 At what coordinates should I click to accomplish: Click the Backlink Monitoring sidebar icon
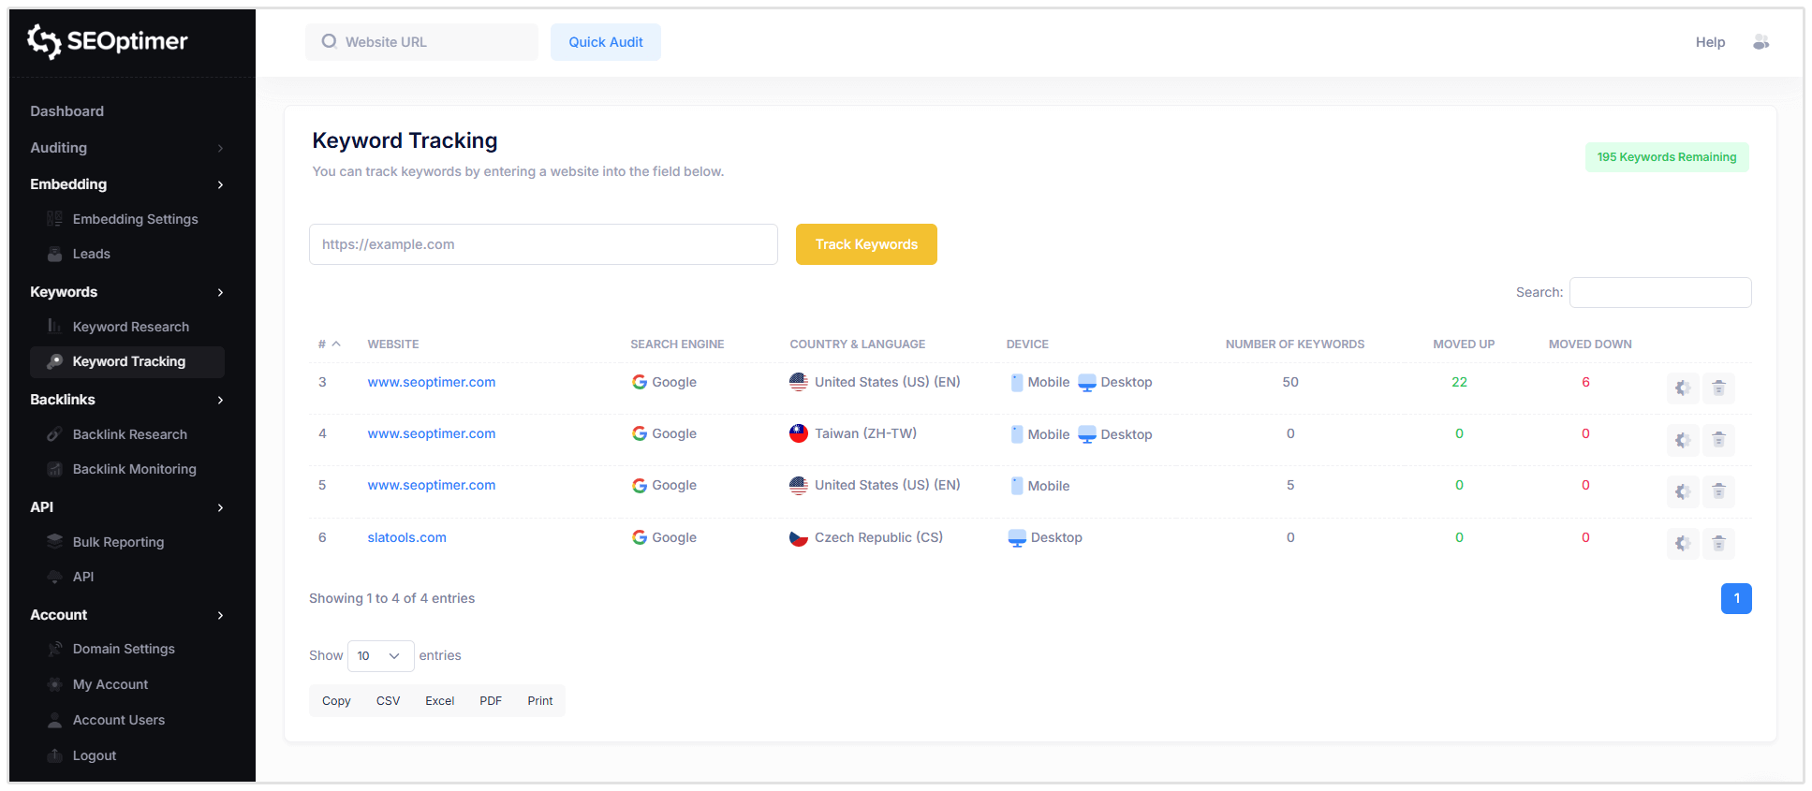[x=55, y=469]
